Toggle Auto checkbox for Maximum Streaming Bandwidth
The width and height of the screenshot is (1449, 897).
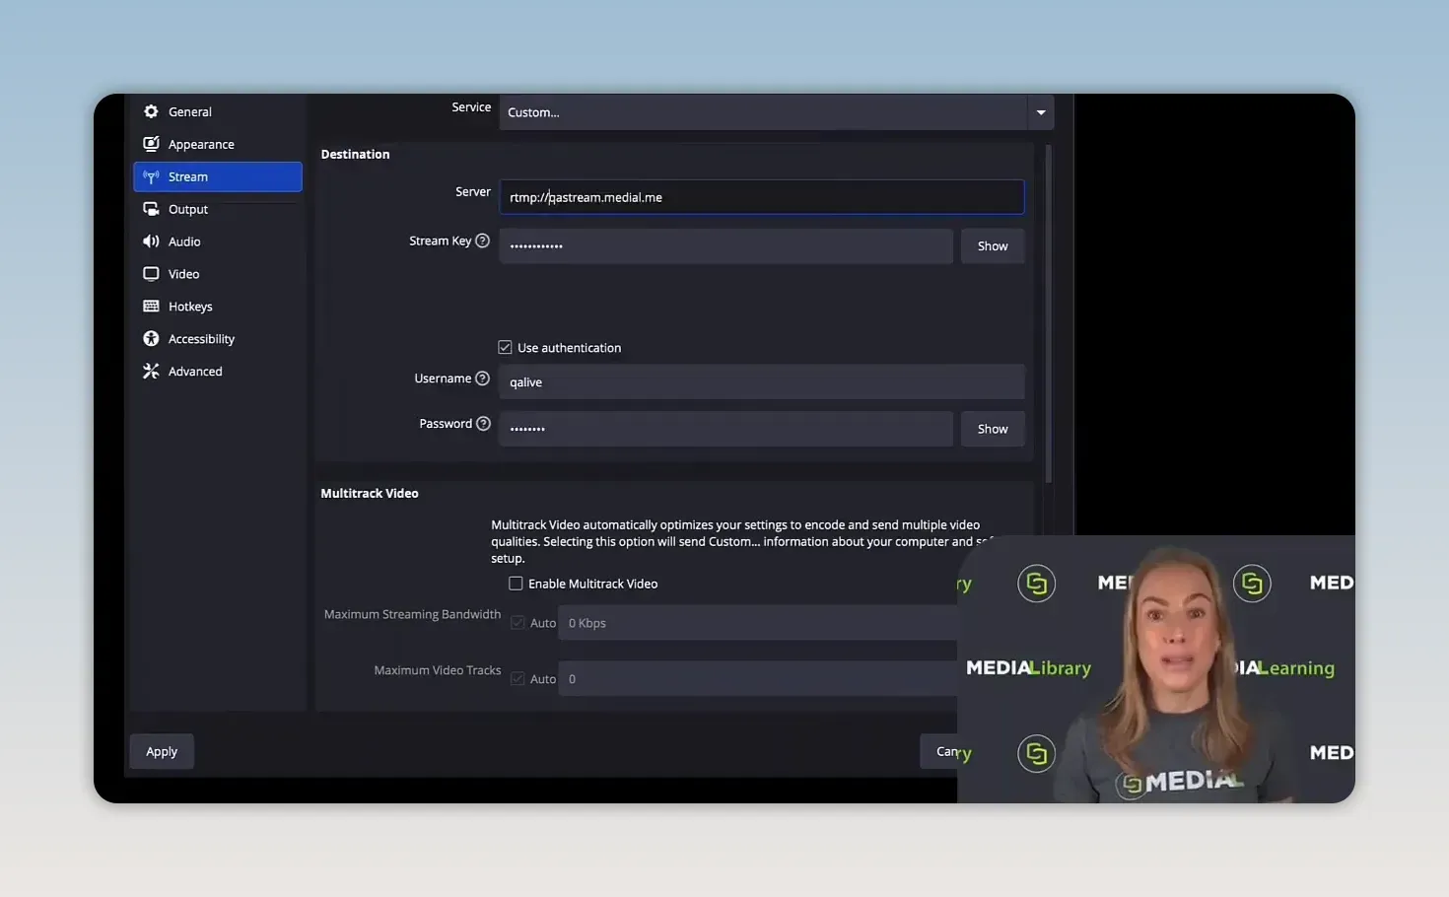click(x=517, y=623)
